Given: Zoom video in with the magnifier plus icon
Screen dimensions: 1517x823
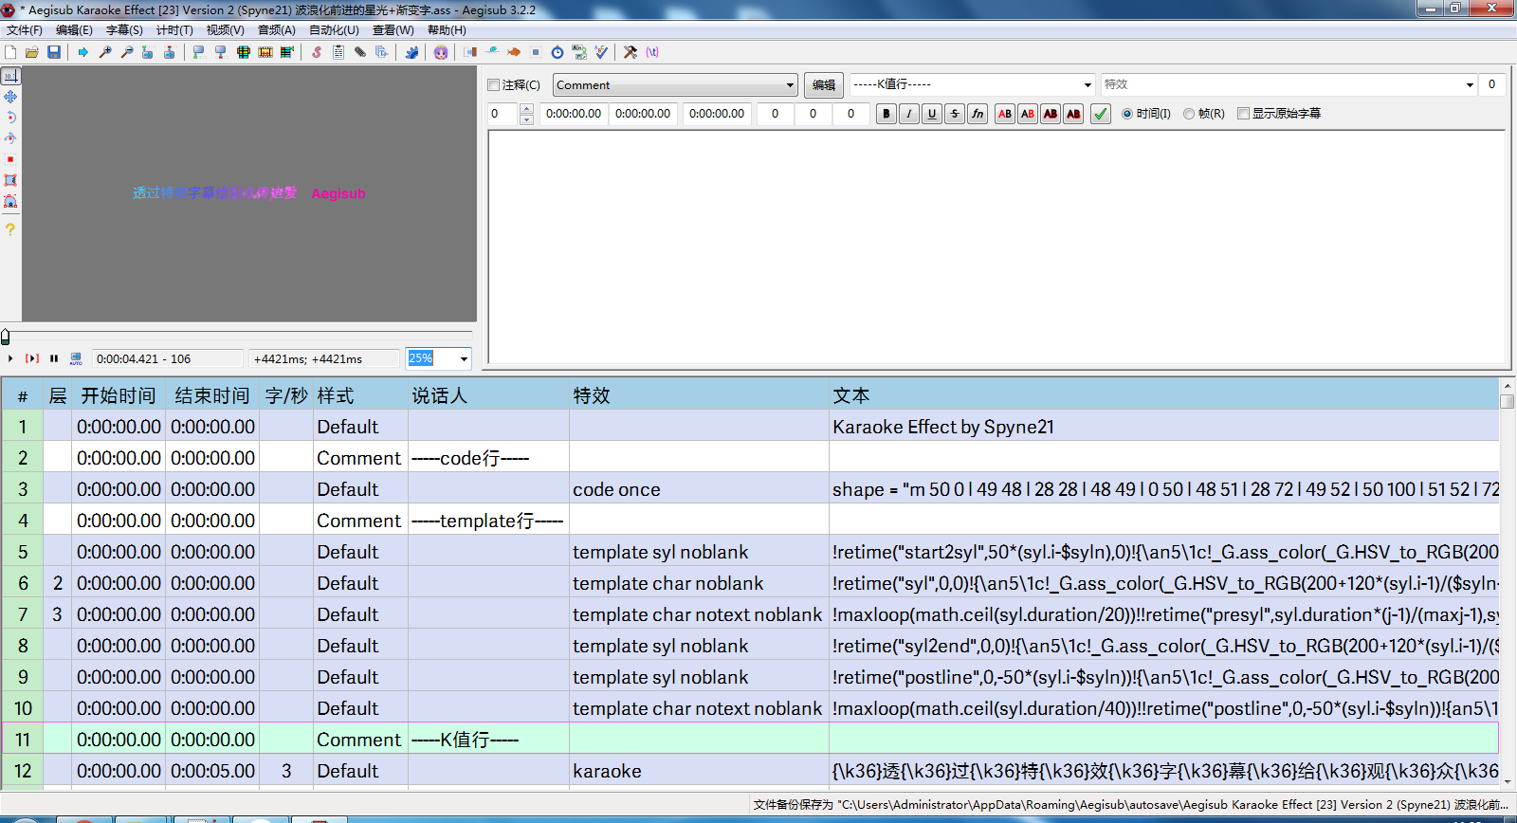Looking at the screenshot, I should coord(105,52).
